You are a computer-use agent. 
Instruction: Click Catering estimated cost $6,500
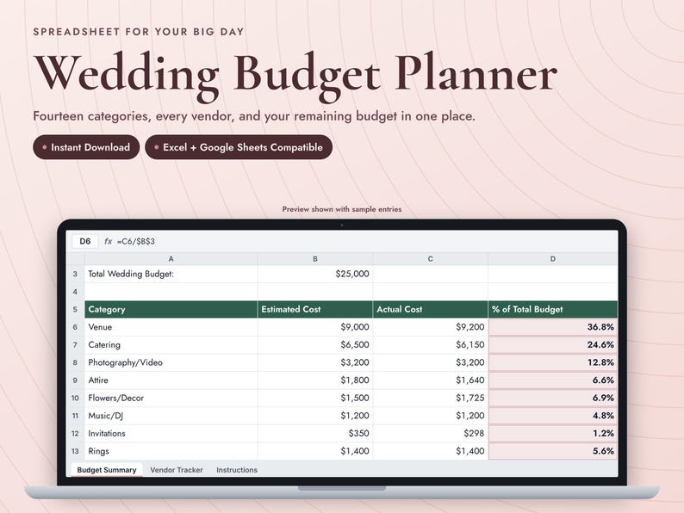(315, 345)
